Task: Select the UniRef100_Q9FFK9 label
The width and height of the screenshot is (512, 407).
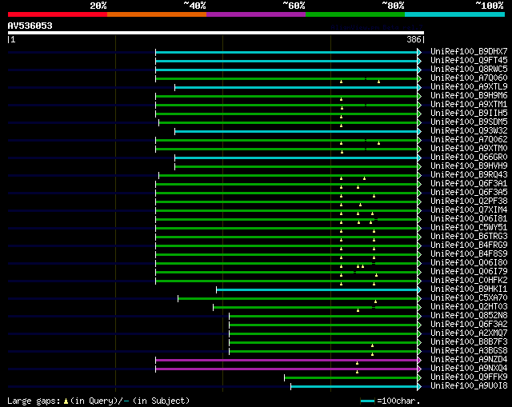Action: tap(469, 377)
